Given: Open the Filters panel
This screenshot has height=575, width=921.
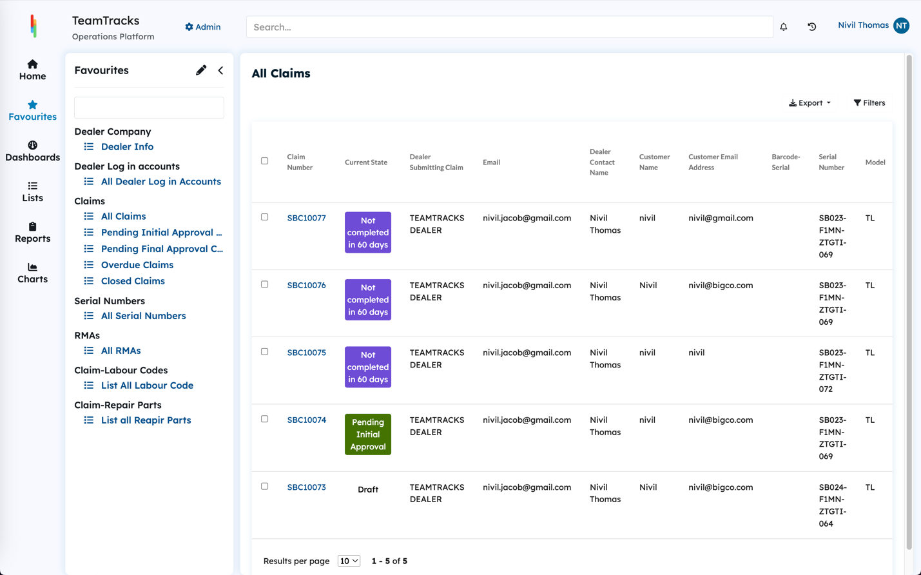Looking at the screenshot, I should click(x=869, y=103).
